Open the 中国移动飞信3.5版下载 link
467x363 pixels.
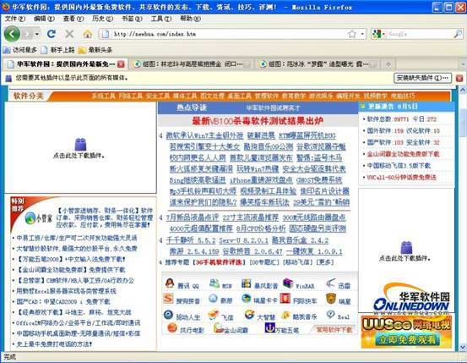point(399,166)
